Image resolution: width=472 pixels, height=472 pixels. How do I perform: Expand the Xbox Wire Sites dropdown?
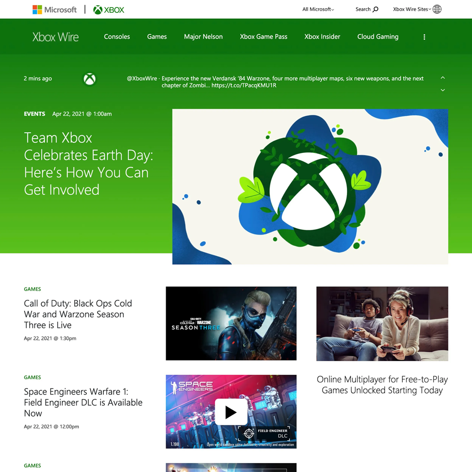tap(412, 9)
